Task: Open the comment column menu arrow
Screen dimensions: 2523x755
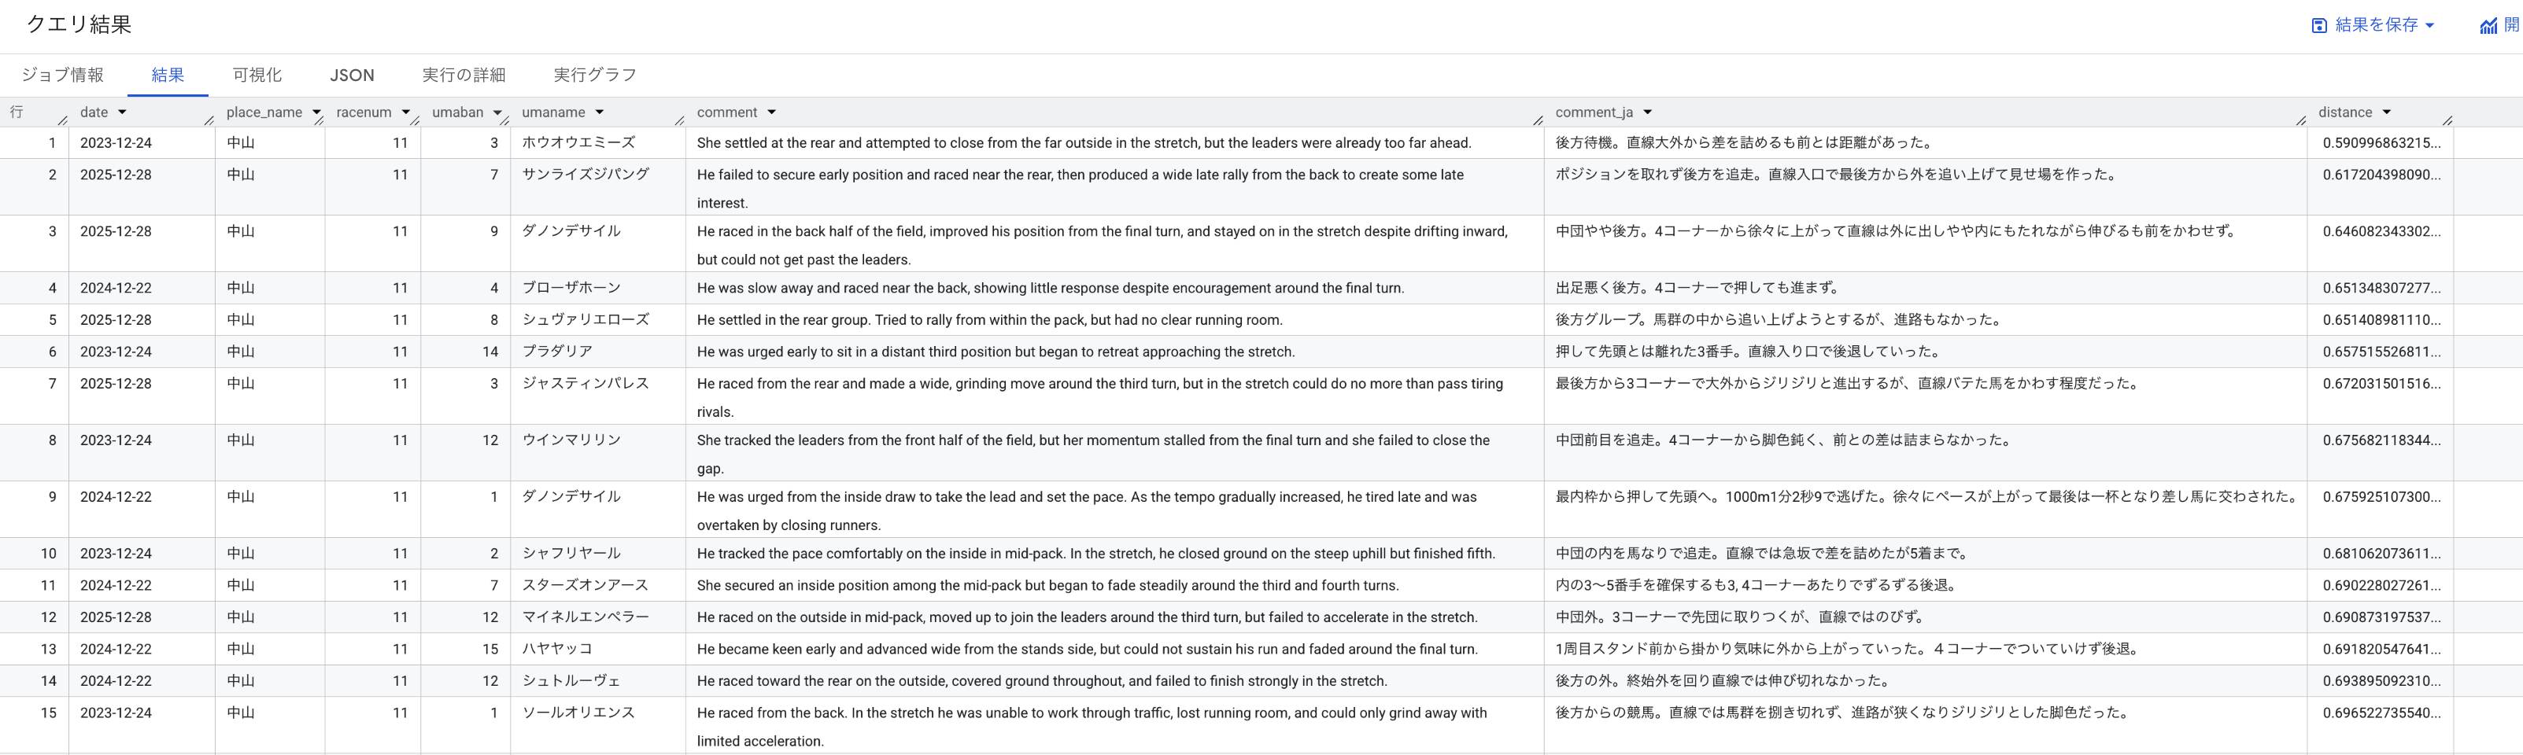Action: pyautogui.click(x=772, y=112)
